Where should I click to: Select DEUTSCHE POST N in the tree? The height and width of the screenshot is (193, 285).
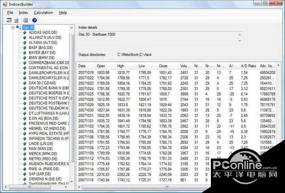[x=49, y=98]
